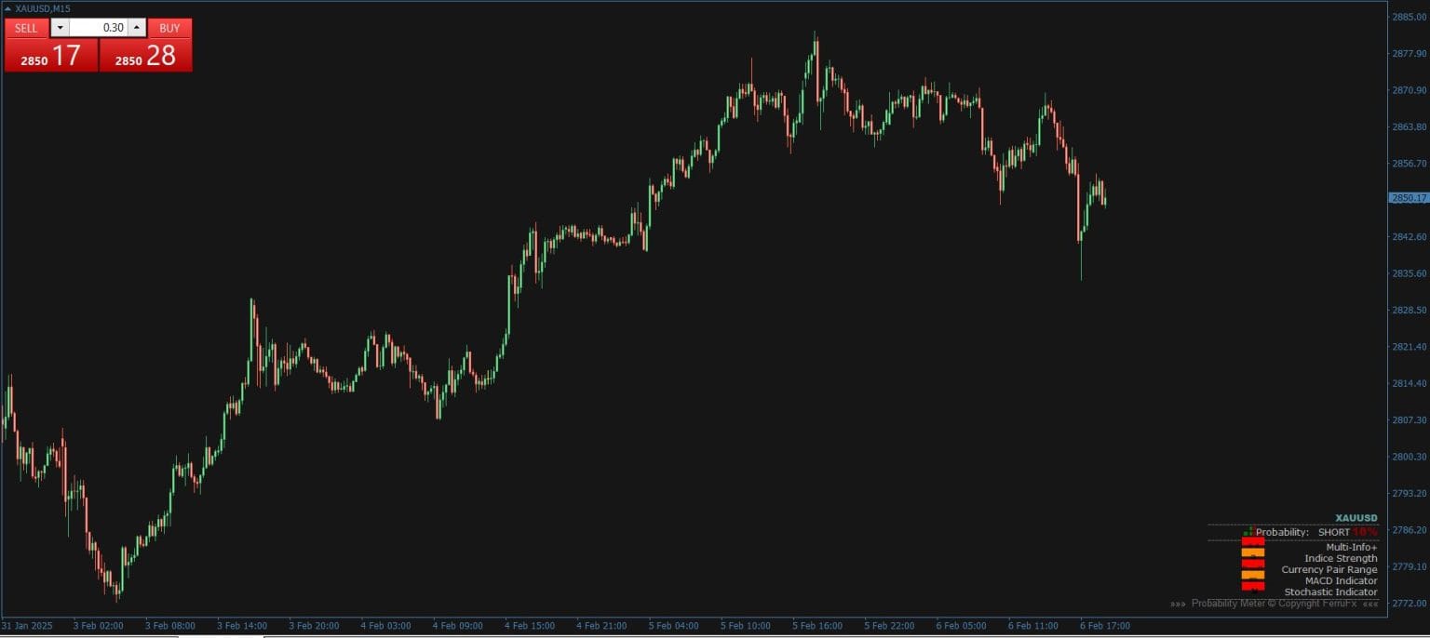Open the lot size down-arrow selector
The width and height of the screenshot is (1430, 638).
60,27
